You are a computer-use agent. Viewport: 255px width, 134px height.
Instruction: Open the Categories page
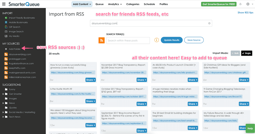tap(133, 4)
